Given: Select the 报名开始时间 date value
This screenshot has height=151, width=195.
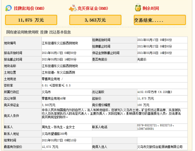Looking at the screenshot, I should [x=59, y=53].
